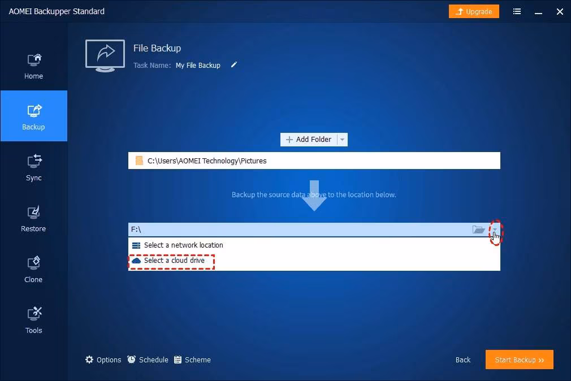Go to the Restore section
Screen dimensions: 571x381
coord(33,219)
